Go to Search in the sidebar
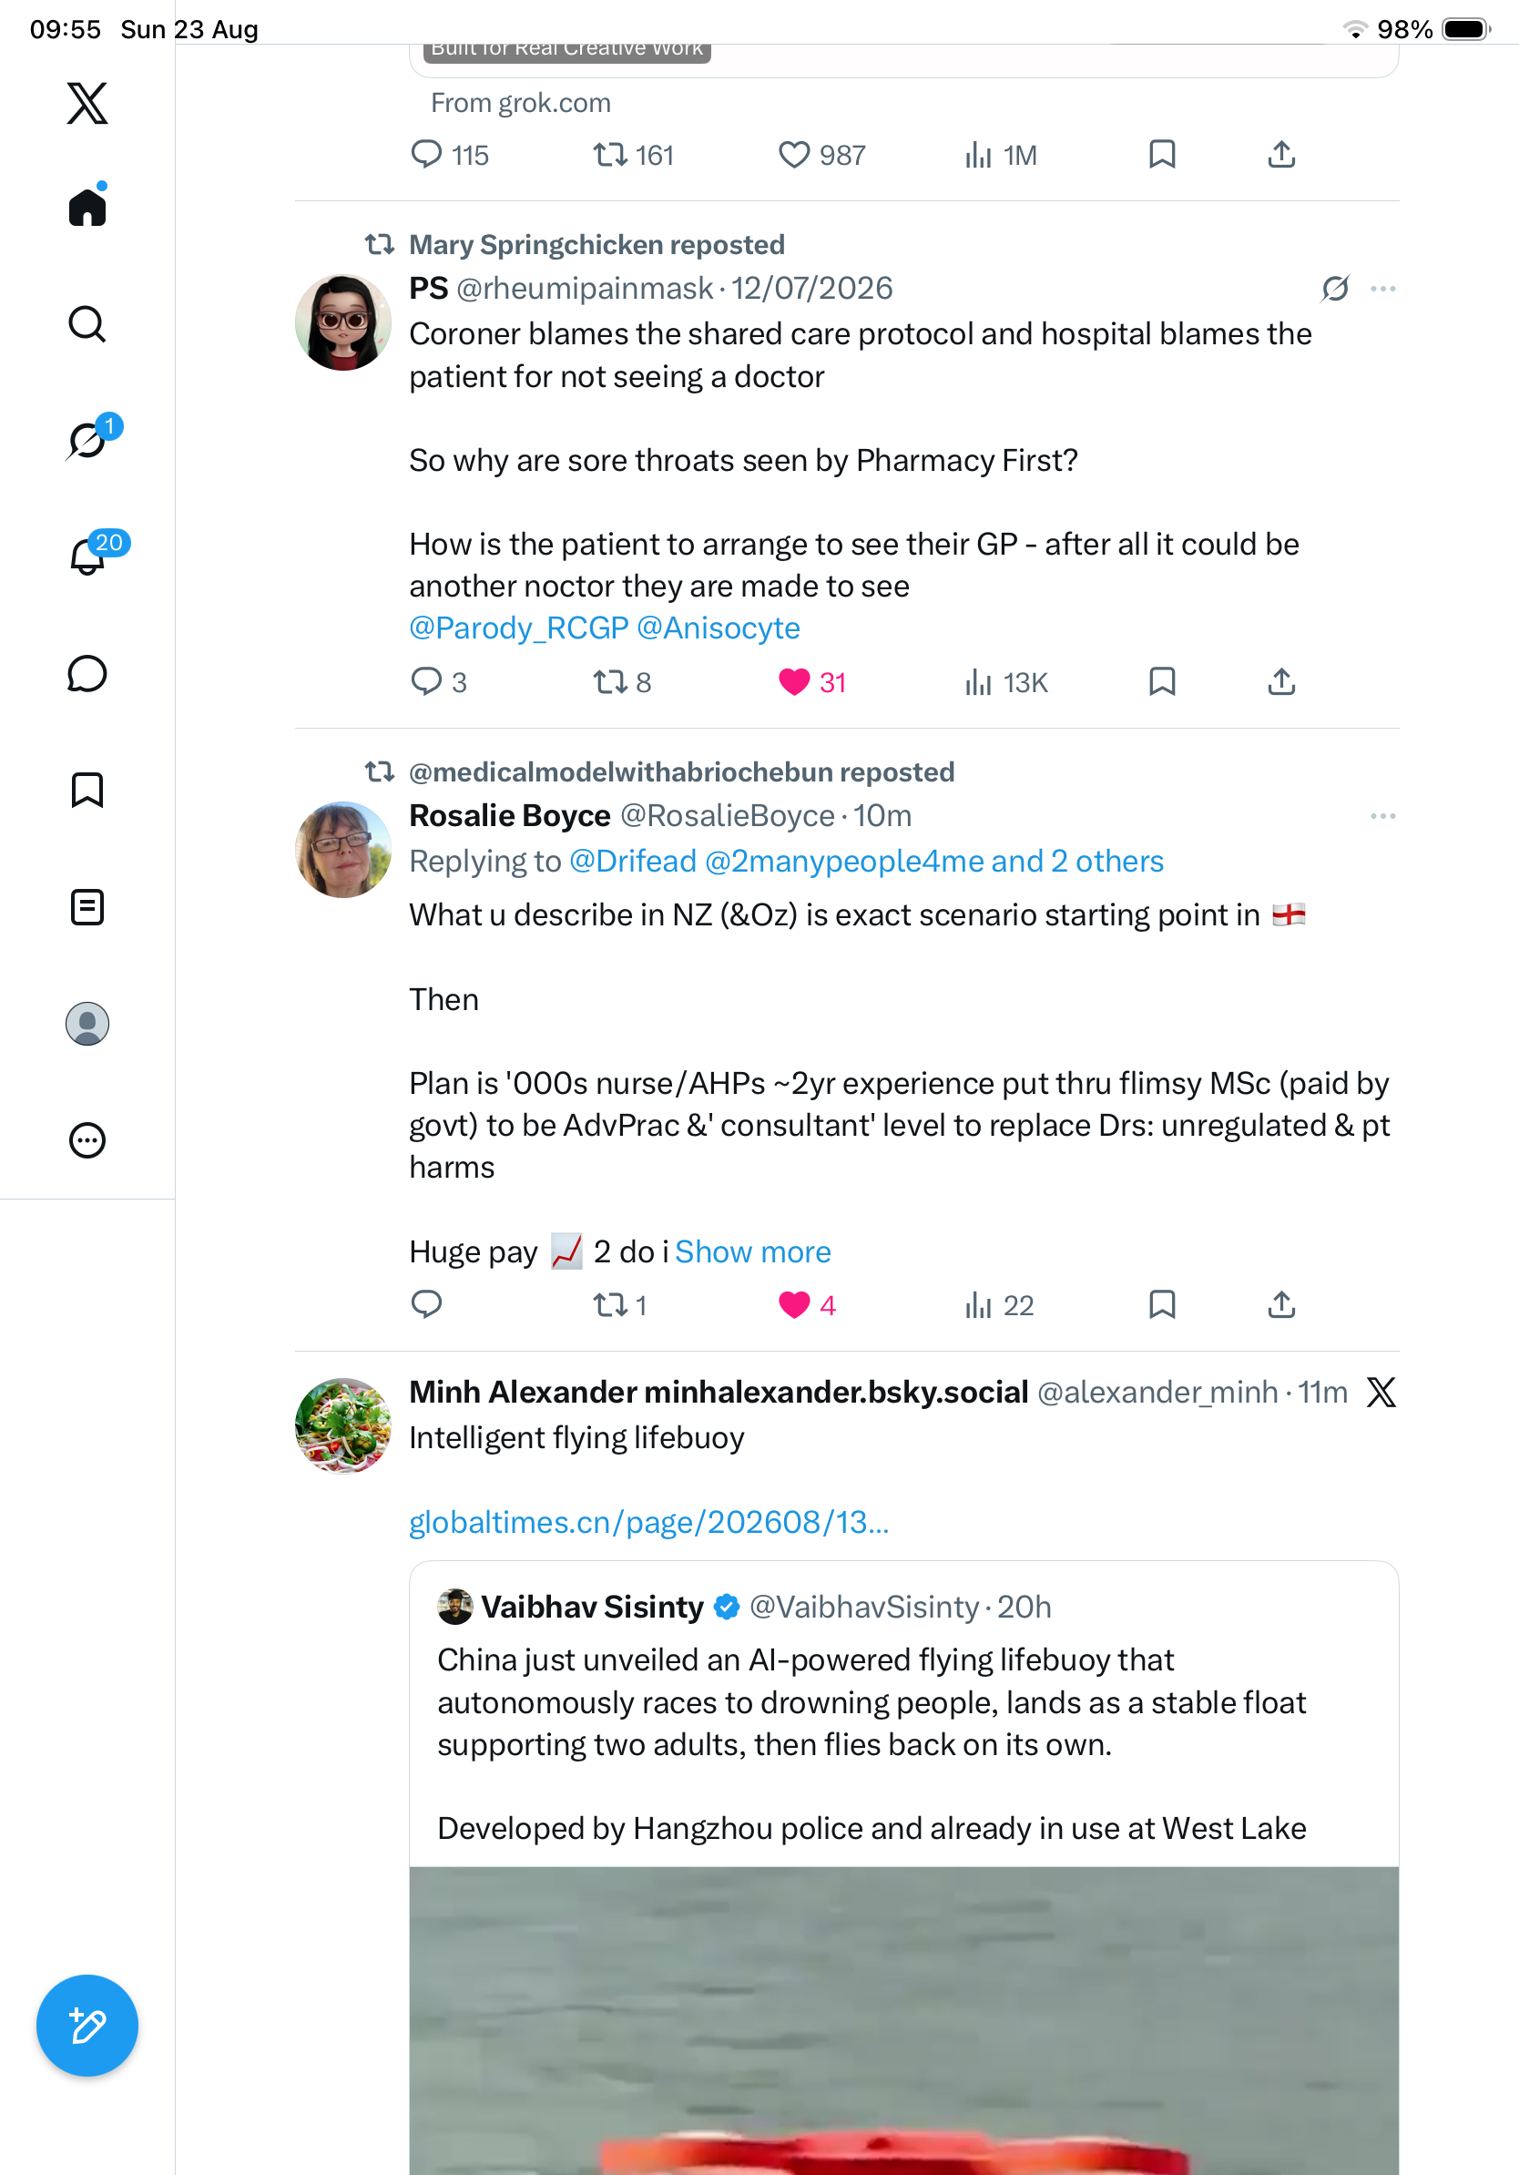The height and width of the screenshot is (2175, 1519). point(87,324)
